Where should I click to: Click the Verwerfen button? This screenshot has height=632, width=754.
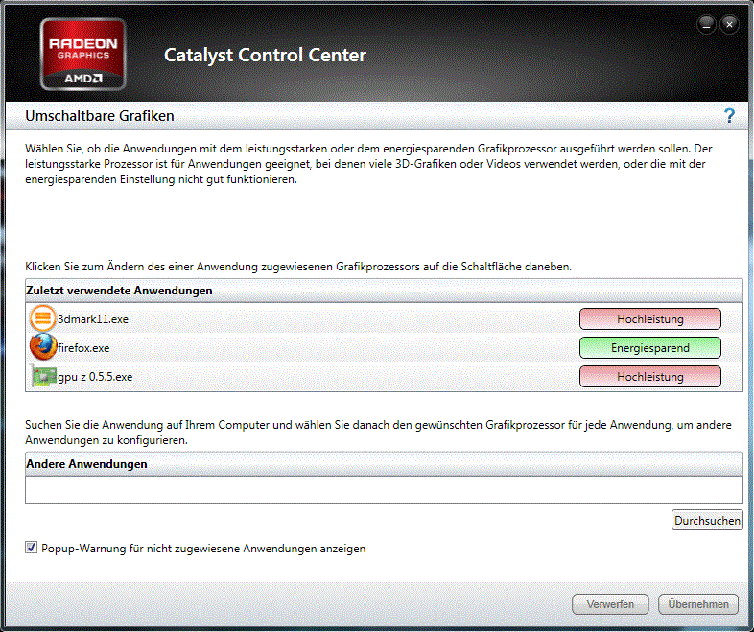pos(610,604)
